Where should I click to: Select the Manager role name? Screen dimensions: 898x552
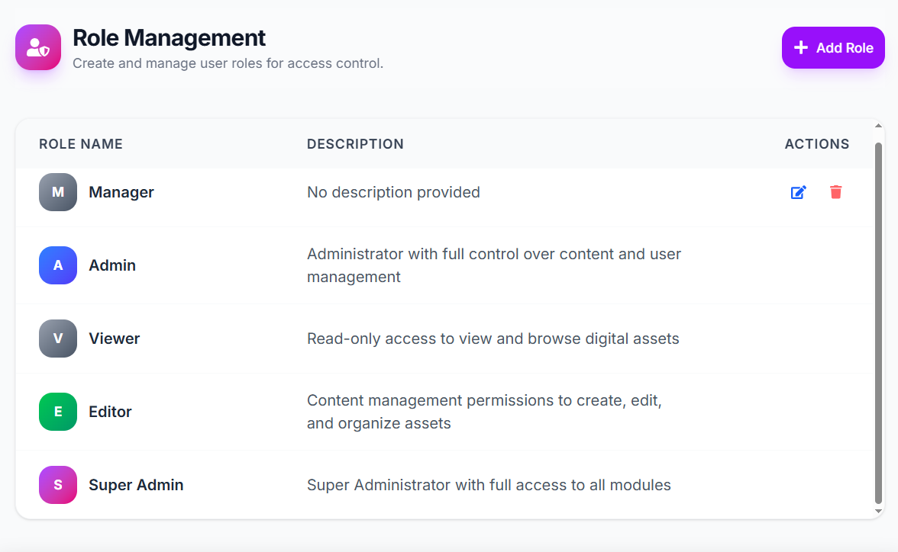(121, 192)
